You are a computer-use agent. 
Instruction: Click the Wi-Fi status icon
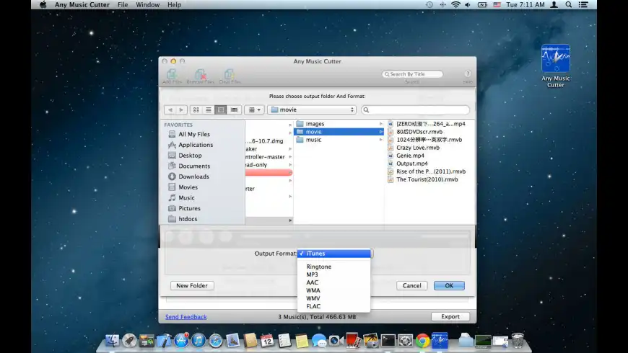pyautogui.click(x=455, y=5)
